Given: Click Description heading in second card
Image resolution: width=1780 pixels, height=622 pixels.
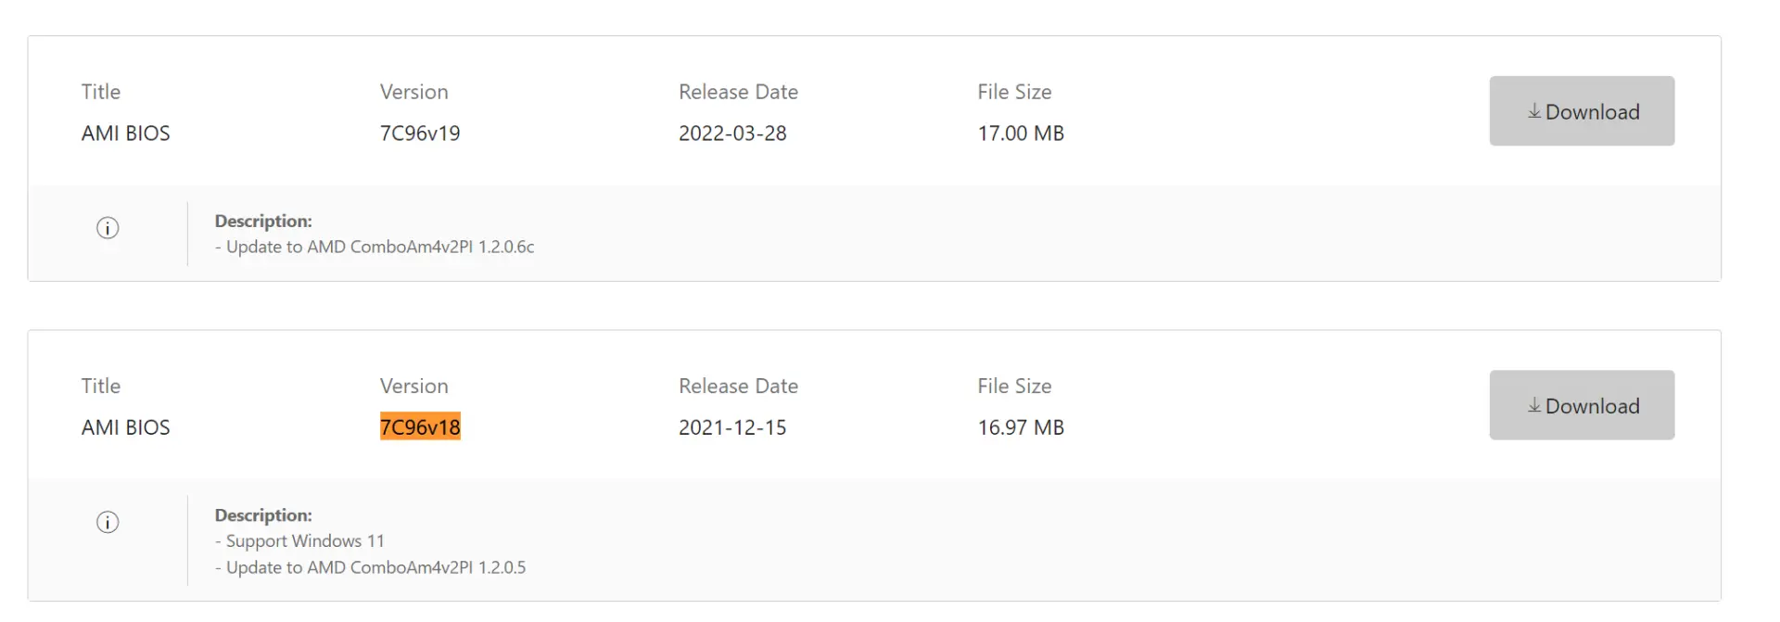Looking at the screenshot, I should click(x=263, y=514).
